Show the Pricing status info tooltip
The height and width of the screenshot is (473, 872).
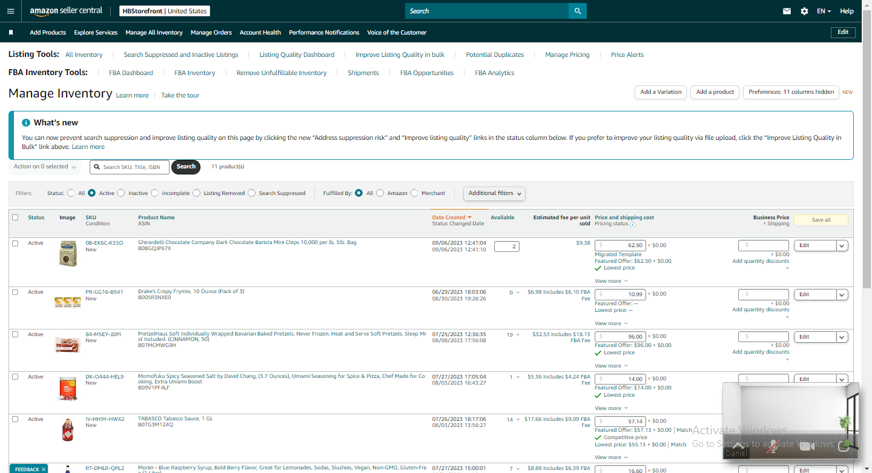pos(632,224)
